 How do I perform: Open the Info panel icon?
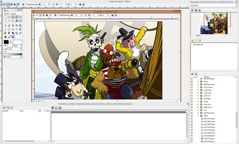pyautogui.click(x=196, y=10)
